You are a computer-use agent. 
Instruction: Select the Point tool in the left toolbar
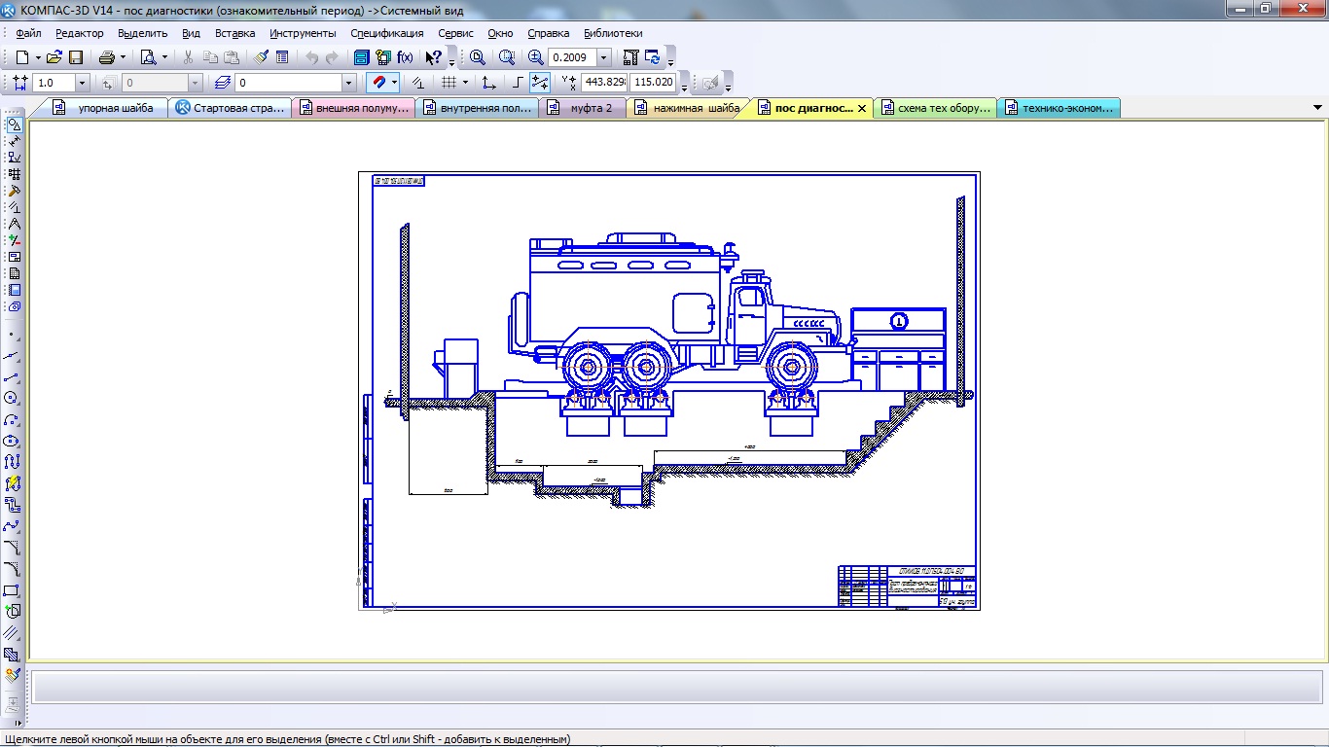point(12,334)
